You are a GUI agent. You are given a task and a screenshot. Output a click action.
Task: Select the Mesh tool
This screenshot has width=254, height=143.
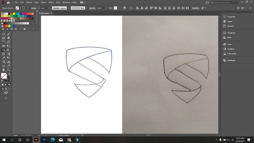point(4,54)
